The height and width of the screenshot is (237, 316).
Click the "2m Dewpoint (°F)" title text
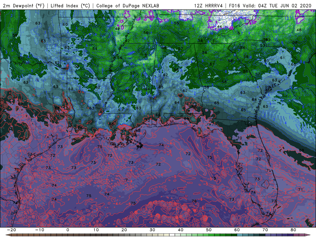(24, 6)
